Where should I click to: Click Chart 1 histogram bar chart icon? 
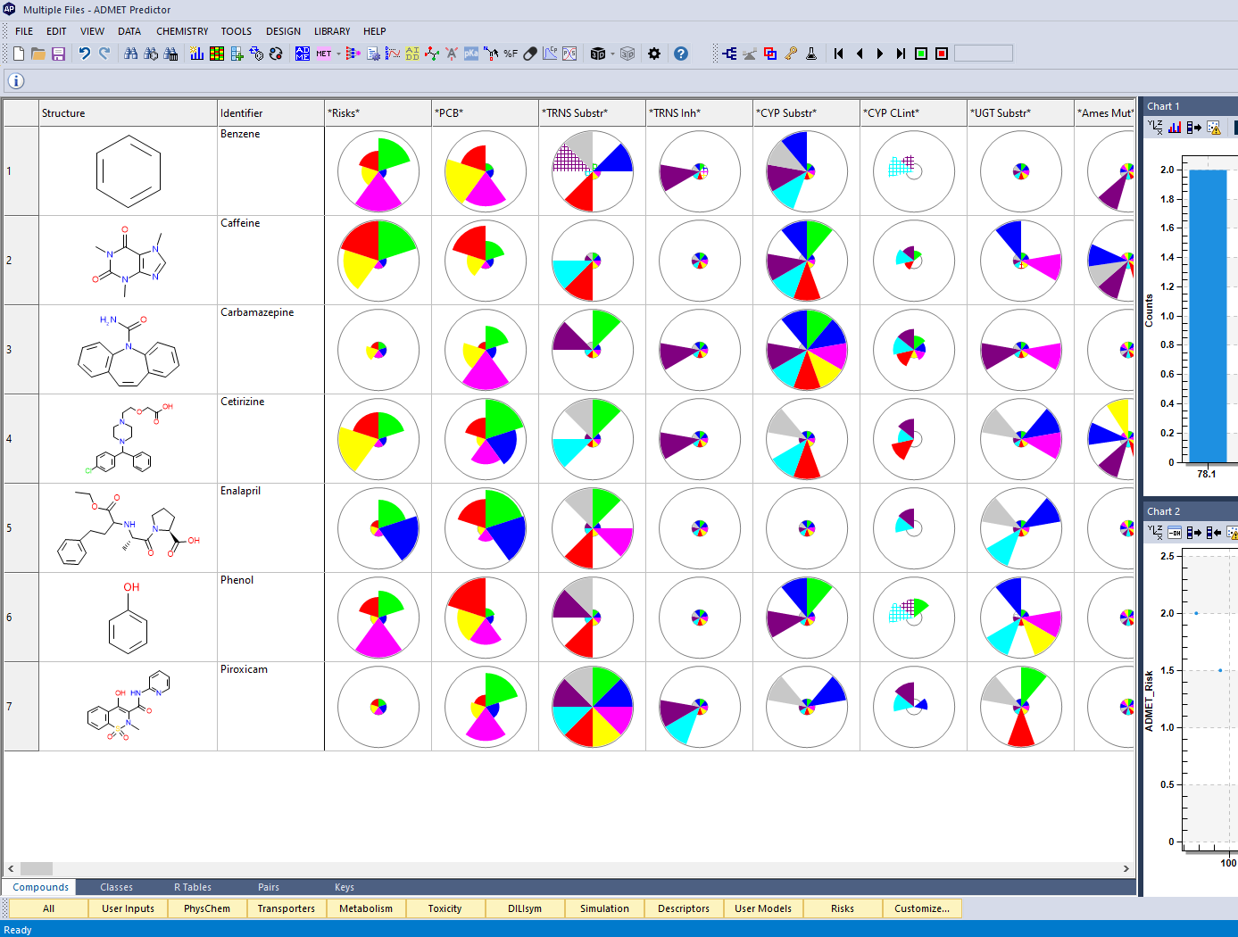click(1175, 128)
